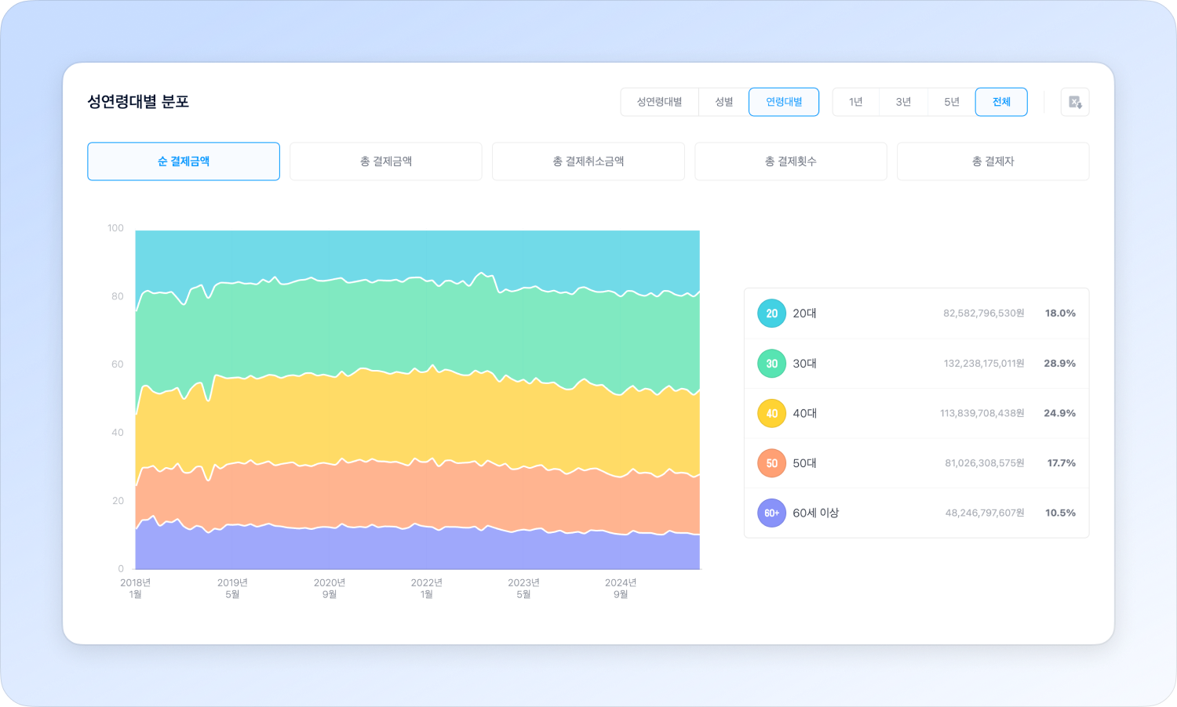1177x707 pixels.
Task: Click the yellow 40 age badge
Action: pyautogui.click(x=771, y=413)
